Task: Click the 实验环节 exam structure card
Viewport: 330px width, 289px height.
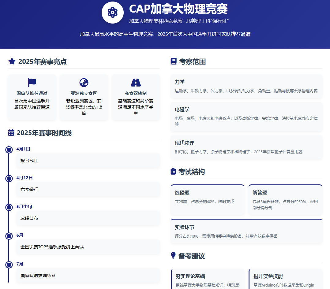Action: pyautogui.click(x=246, y=231)
